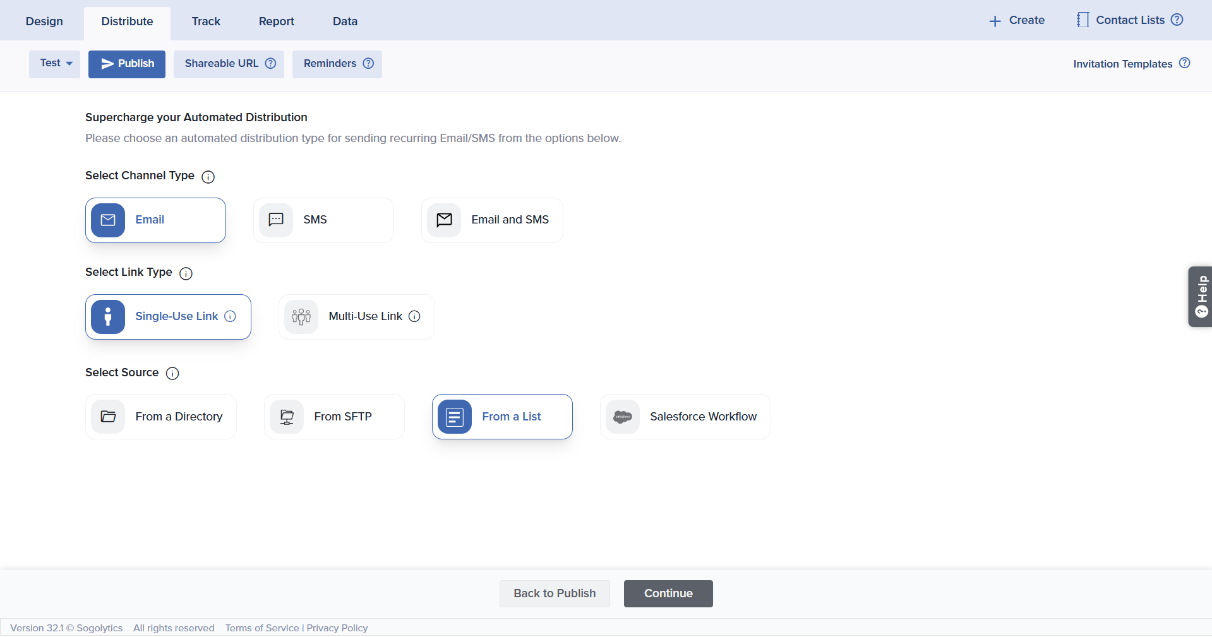The height and width of the screenshot is (637, 1212).
Task: Select the SMS channel type
Action: click(323, 220)
